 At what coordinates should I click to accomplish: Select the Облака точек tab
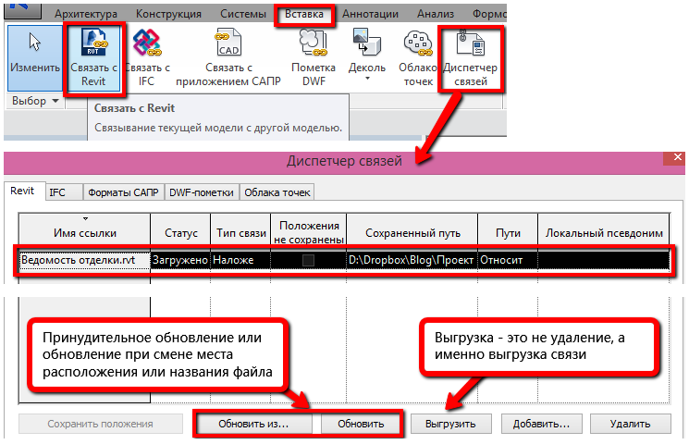coord(277,192)
